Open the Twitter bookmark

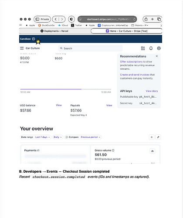pyautogui.click(x=76, y=25)
